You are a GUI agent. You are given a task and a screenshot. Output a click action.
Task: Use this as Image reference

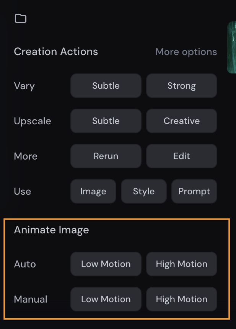pos(93,191)
